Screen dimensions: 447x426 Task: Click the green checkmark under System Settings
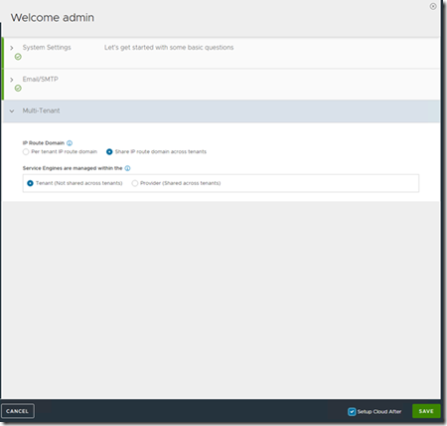click(x=18, y=57)
